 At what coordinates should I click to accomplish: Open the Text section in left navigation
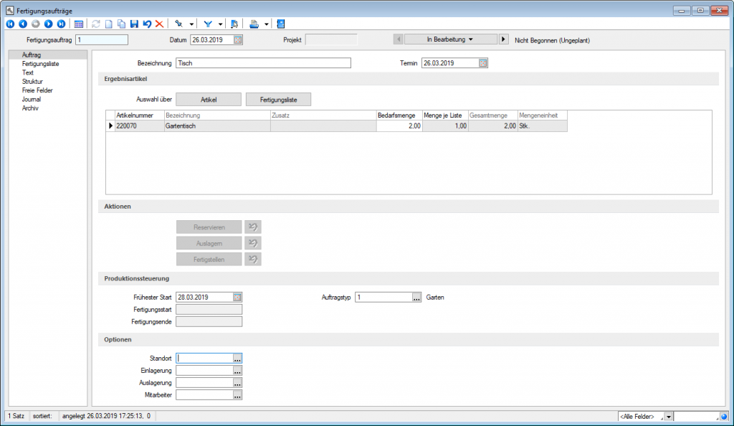(28, 73)
